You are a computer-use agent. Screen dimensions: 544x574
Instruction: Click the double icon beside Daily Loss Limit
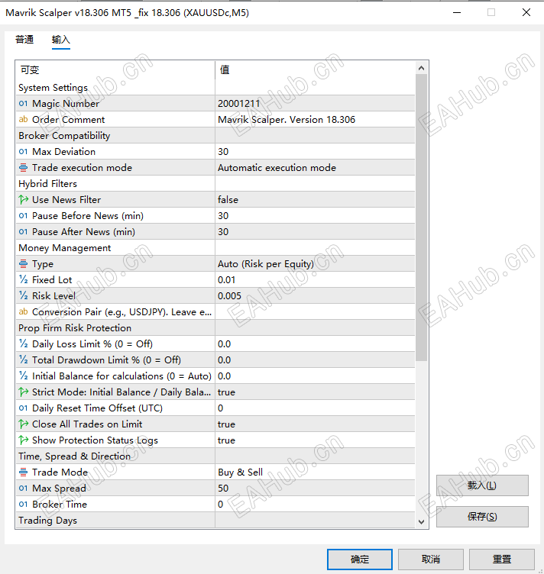click(23, 343)
